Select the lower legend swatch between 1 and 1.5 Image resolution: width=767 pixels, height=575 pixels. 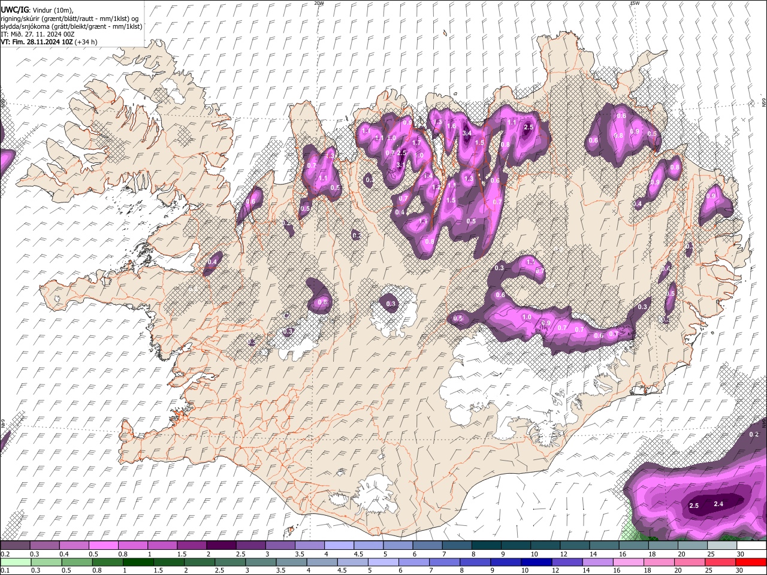[138, 562]
